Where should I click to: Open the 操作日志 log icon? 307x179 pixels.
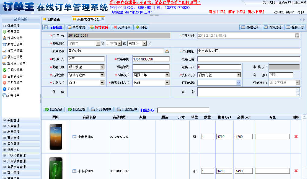(287, 27)
